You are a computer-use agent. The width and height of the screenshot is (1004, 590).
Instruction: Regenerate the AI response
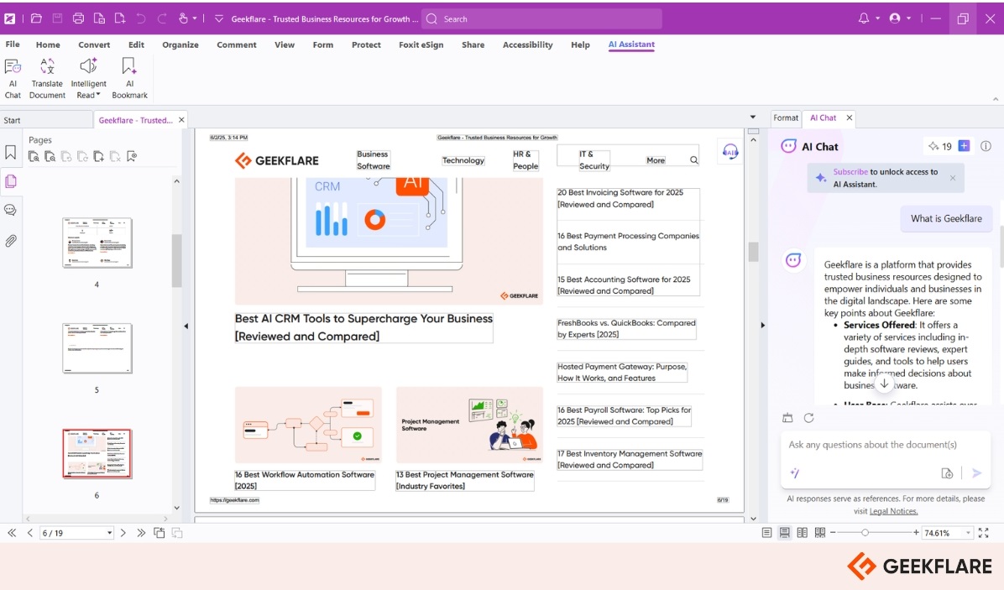point(808,418)
